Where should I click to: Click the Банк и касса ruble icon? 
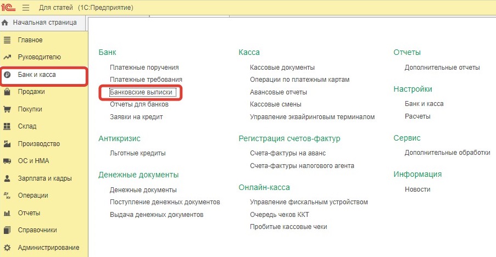7,75
